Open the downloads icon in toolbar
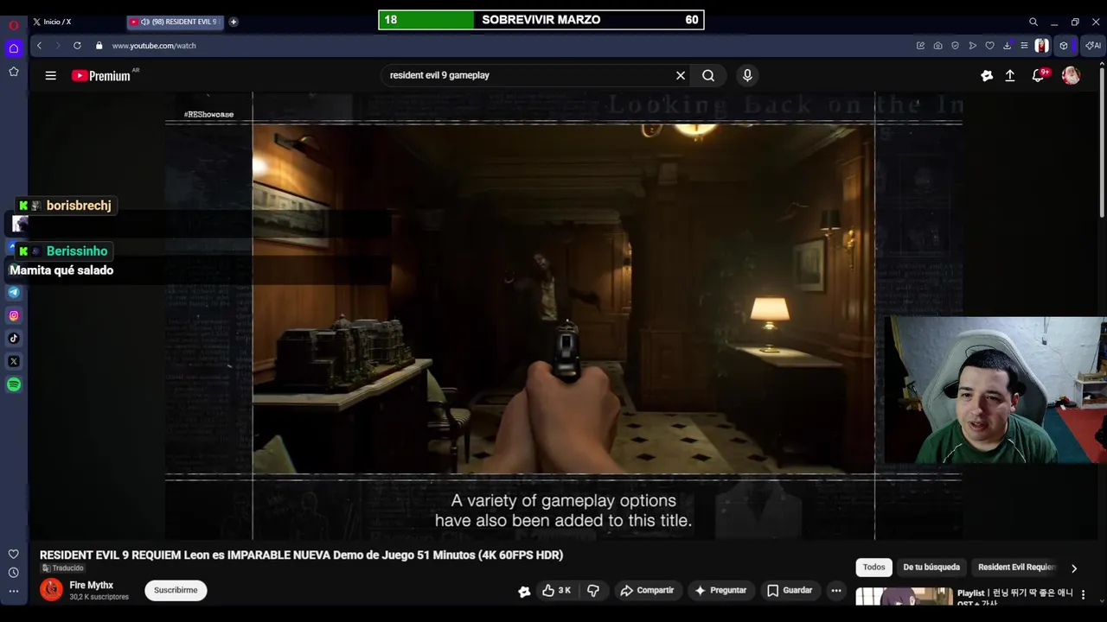1107x622 pixels. 1007,46
